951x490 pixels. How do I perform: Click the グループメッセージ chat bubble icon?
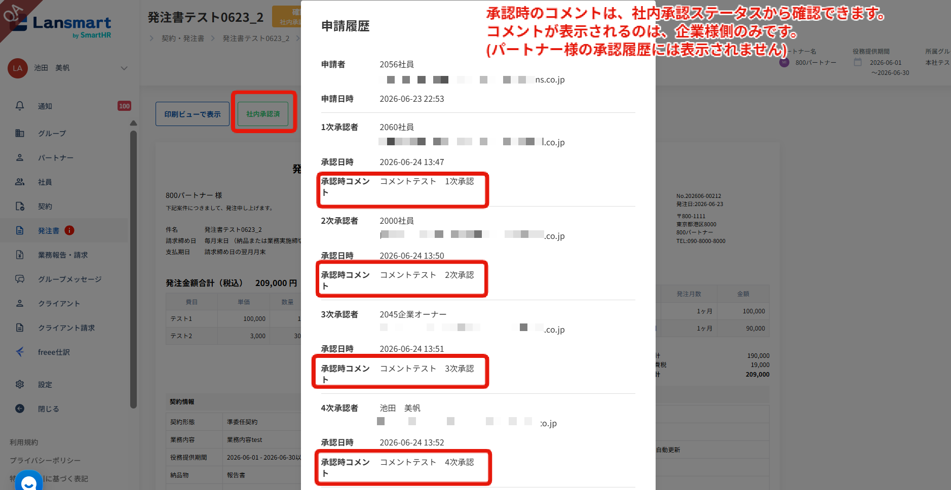(x=20, y=279)
